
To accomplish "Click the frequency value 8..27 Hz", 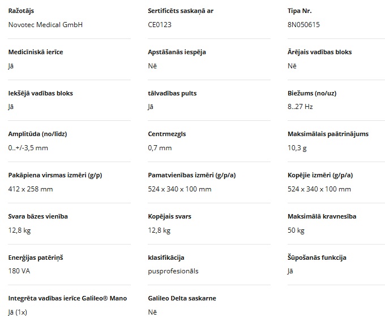I will [300, 107].
